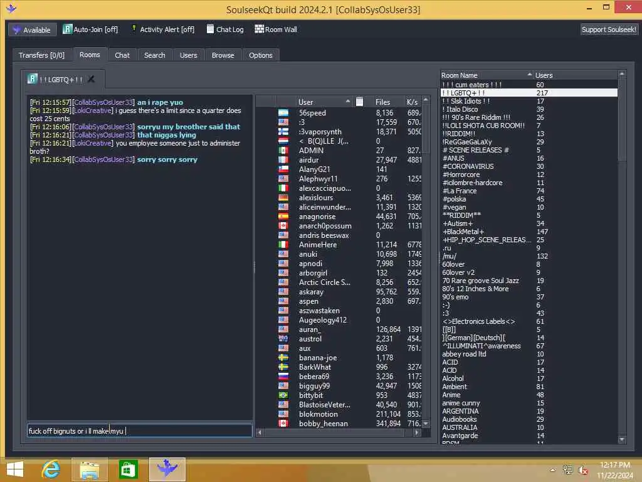642x482 pixels.
Task: Click the flag icon next to airdur
Action: click(x=283, y=160)
